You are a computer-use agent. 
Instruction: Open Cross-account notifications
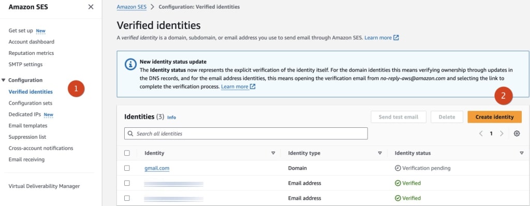tap(41, 148)
